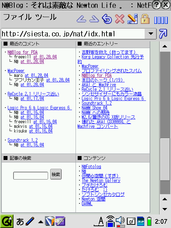Open the ReCycle 2.1 comment heading link
This screenshot has width=171, height=228.
(x=33, y=94)
